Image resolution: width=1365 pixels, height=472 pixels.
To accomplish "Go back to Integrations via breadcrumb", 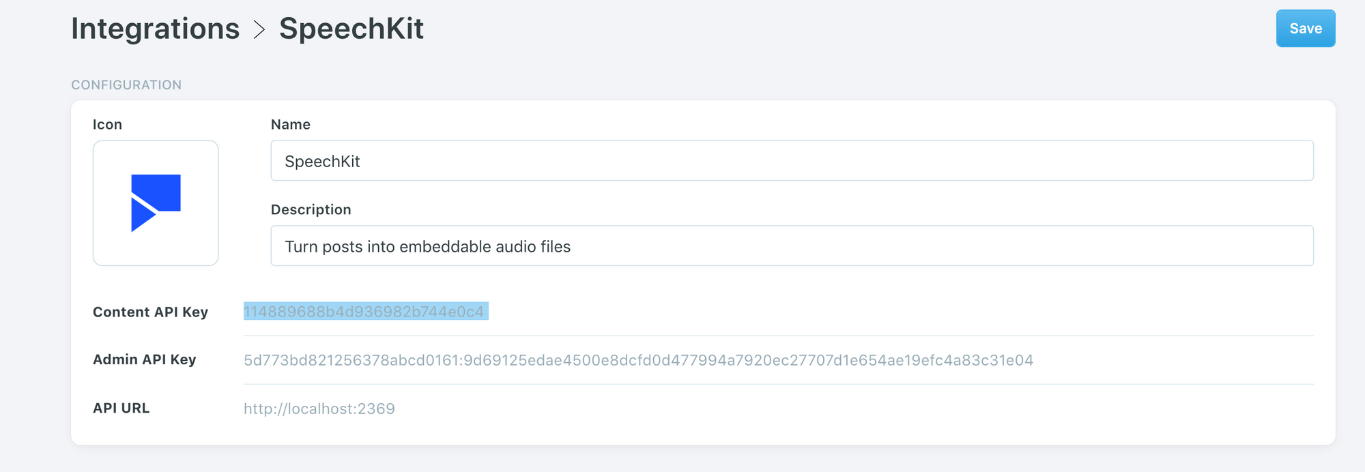I will [156, 29].
